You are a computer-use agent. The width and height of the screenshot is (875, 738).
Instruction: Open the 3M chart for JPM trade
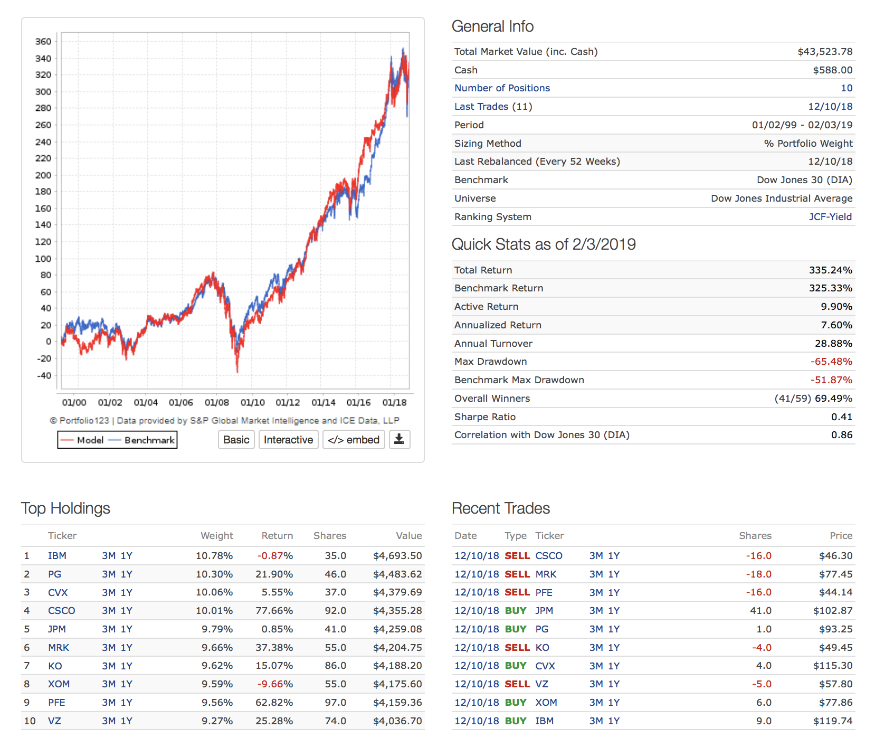[x=596, y=611]
